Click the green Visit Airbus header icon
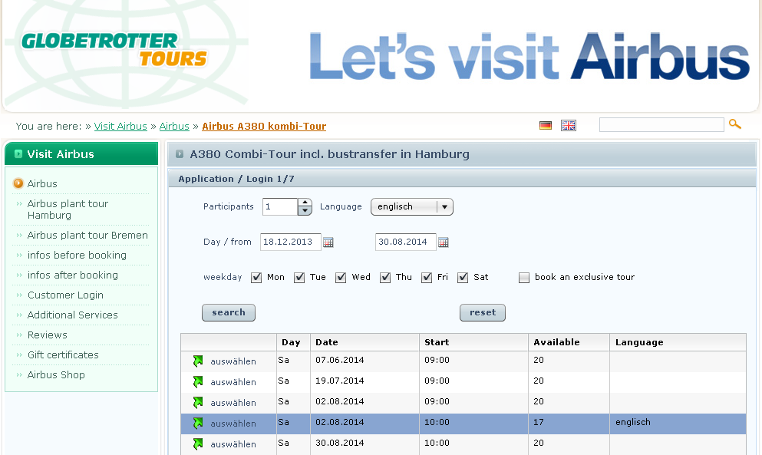Screen dimensions: 762x455 coord(18,154)
